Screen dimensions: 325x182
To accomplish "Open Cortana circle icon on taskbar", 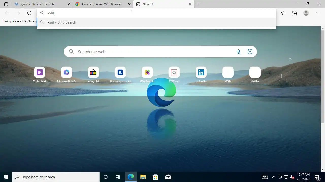I will [106, 177].
